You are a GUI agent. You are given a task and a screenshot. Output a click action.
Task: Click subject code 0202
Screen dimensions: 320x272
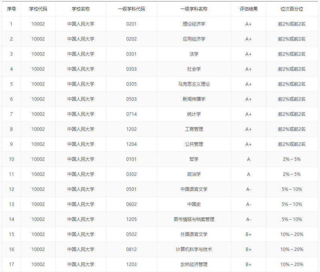(x=131, y=39)
